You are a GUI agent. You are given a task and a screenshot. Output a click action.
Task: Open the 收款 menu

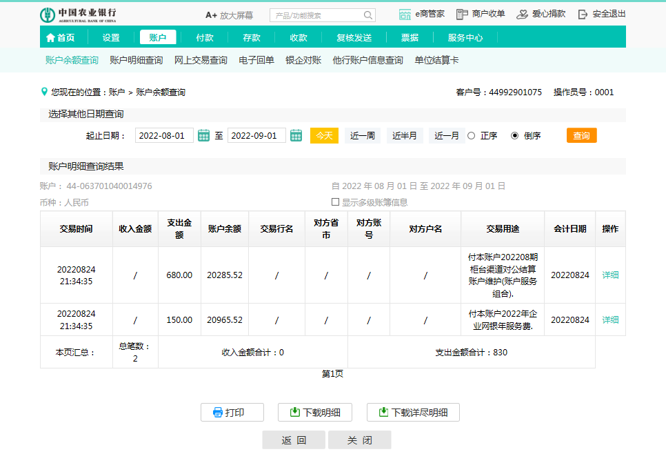click(x=299, y=38)
